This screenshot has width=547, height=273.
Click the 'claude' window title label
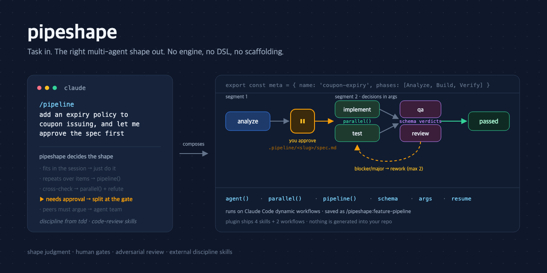(75, 88)
